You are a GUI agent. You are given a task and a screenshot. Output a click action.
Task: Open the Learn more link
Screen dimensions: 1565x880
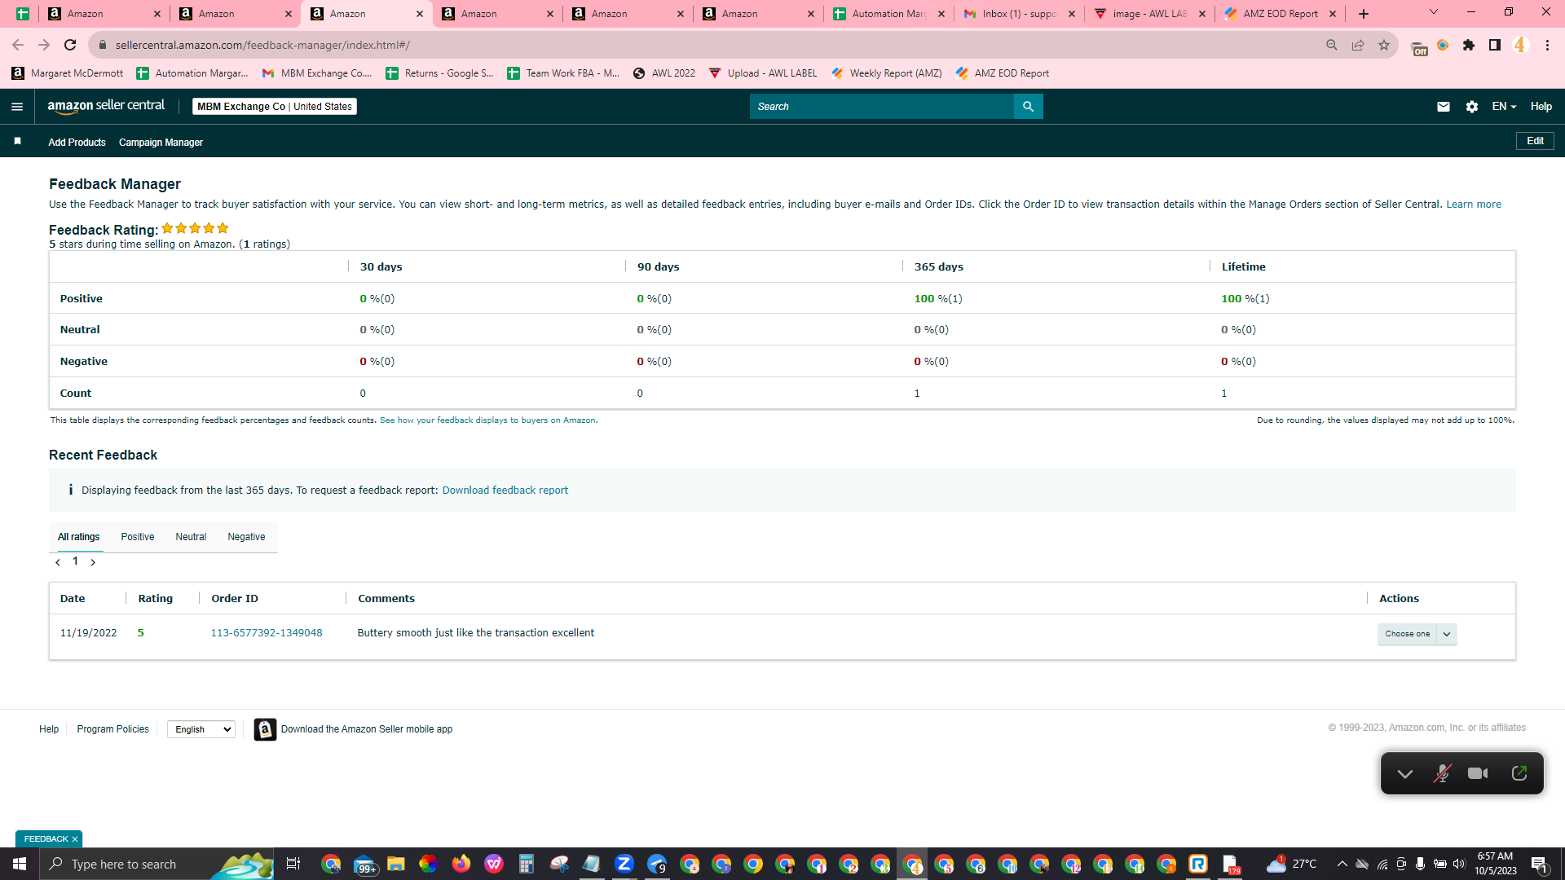tap(1474, 205)
